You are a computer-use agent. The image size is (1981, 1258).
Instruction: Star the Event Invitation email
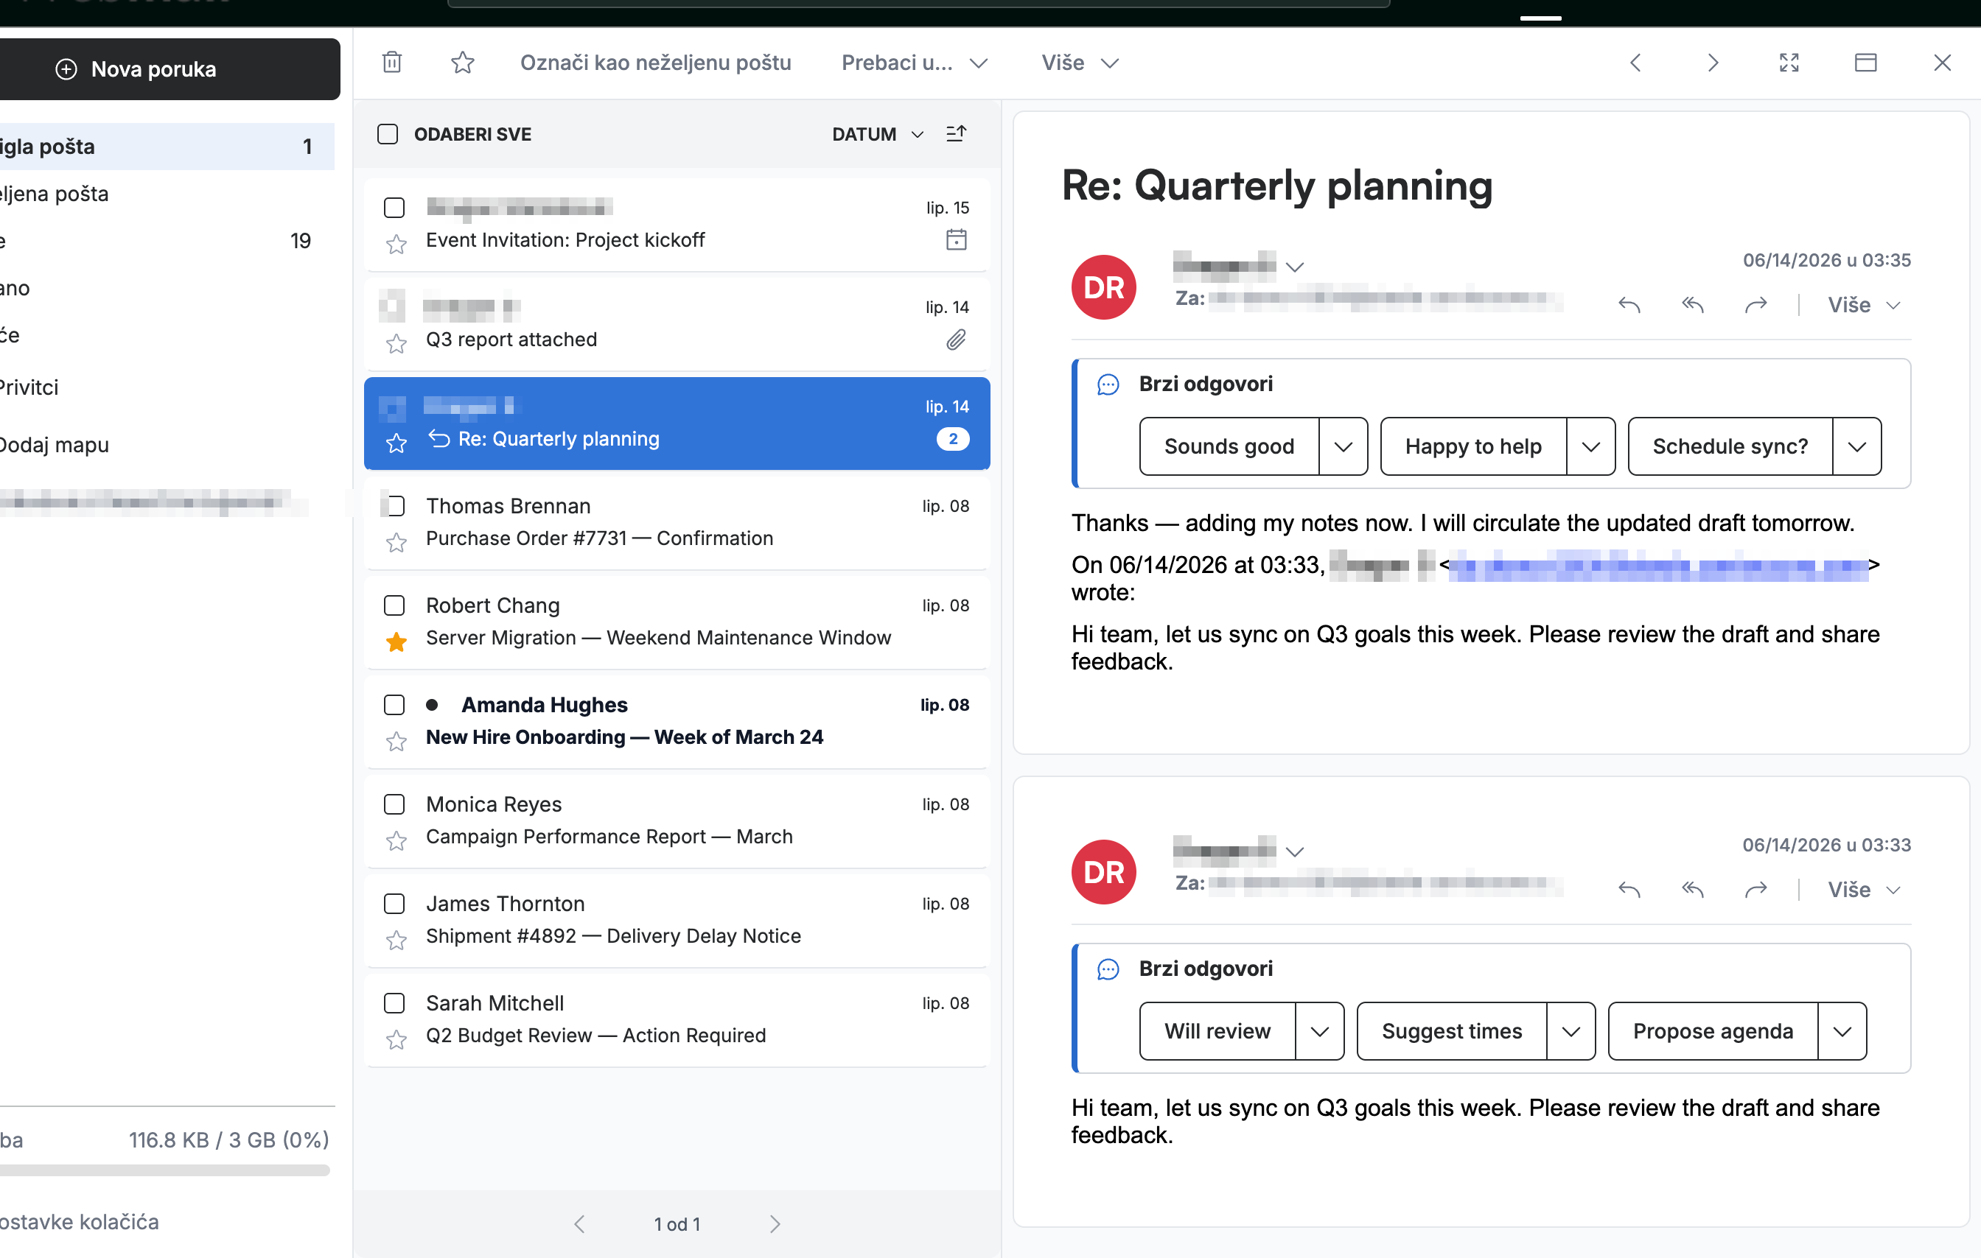(396, 245)
